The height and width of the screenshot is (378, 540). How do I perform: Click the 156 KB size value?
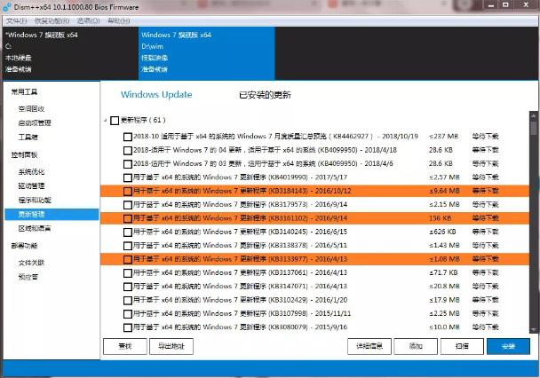440,218
